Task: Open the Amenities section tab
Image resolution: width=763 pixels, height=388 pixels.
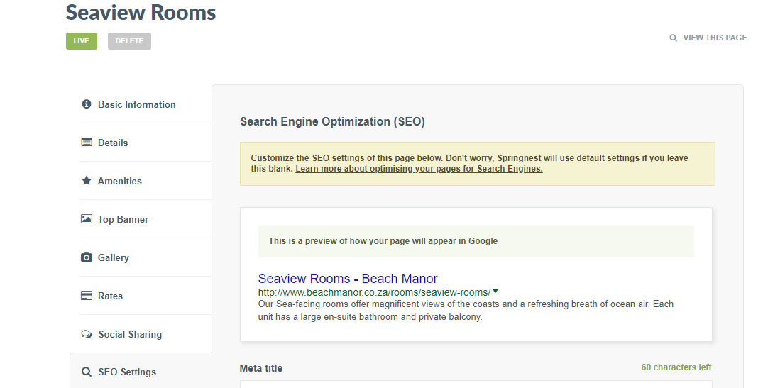Action: click(119, 181)
